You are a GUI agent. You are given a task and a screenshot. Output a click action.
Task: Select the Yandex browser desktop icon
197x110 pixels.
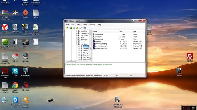coord(5,28)
